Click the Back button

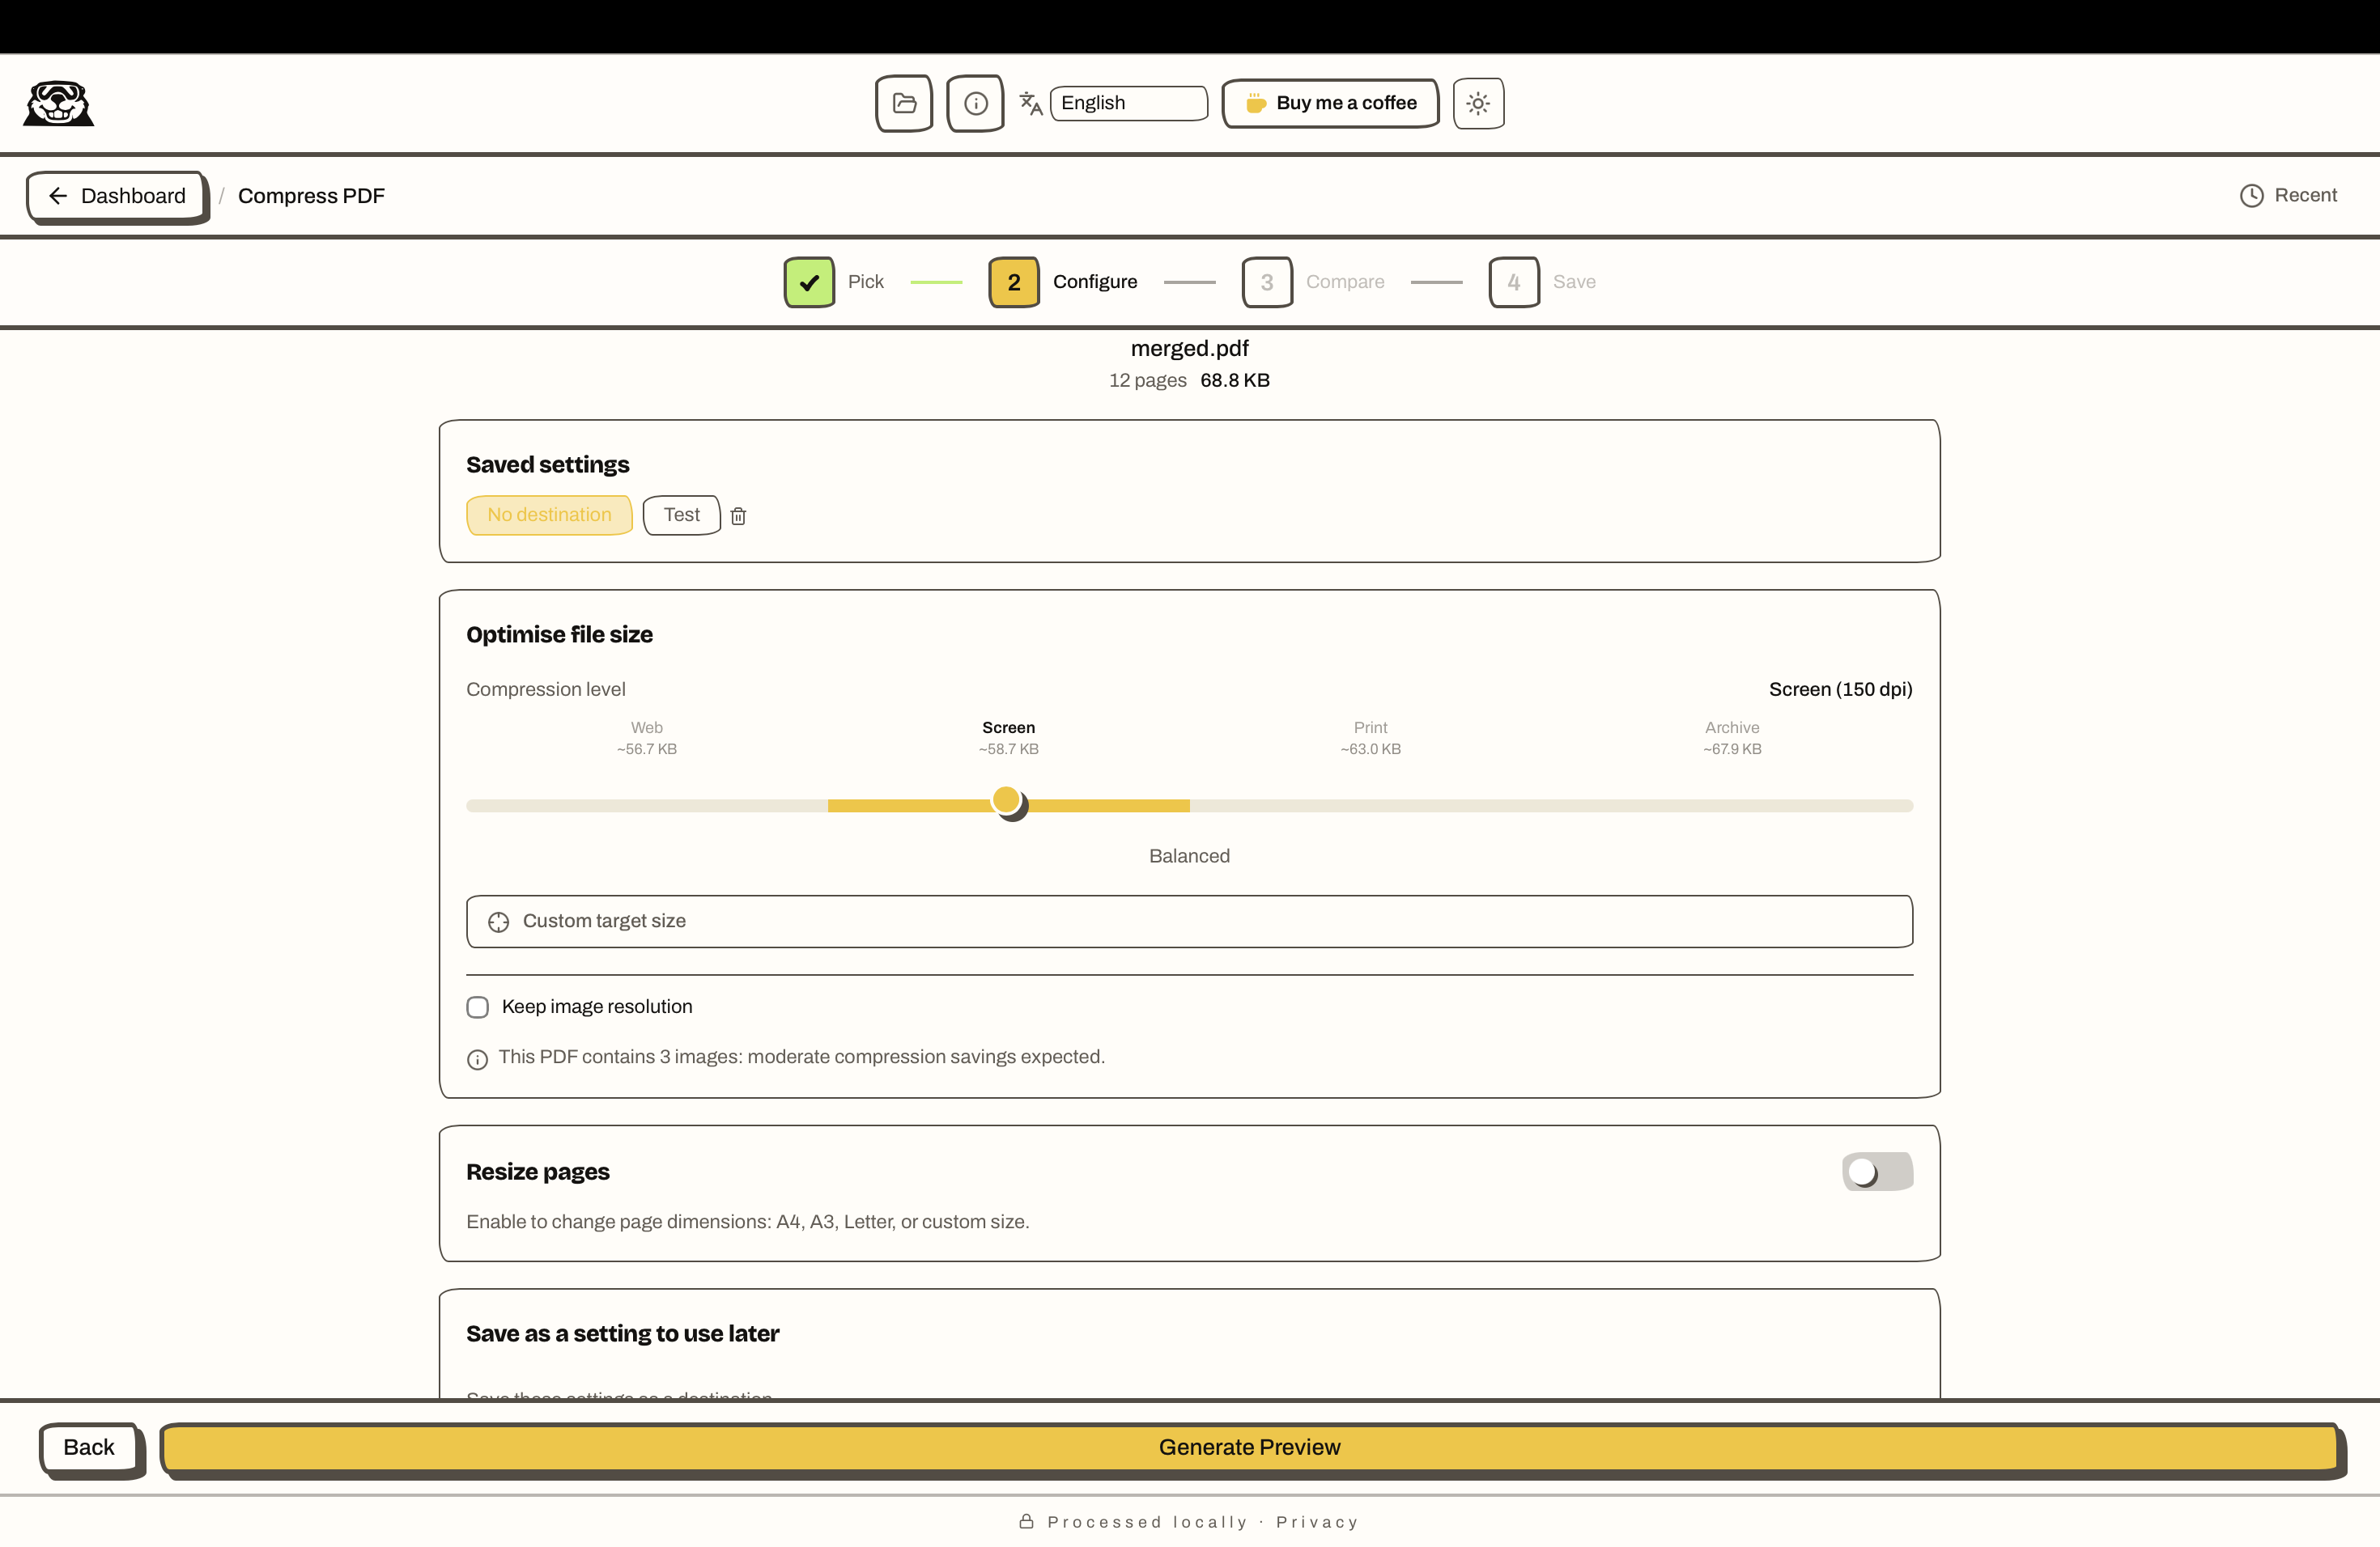pyautogui.click(x=88, y=1447)
